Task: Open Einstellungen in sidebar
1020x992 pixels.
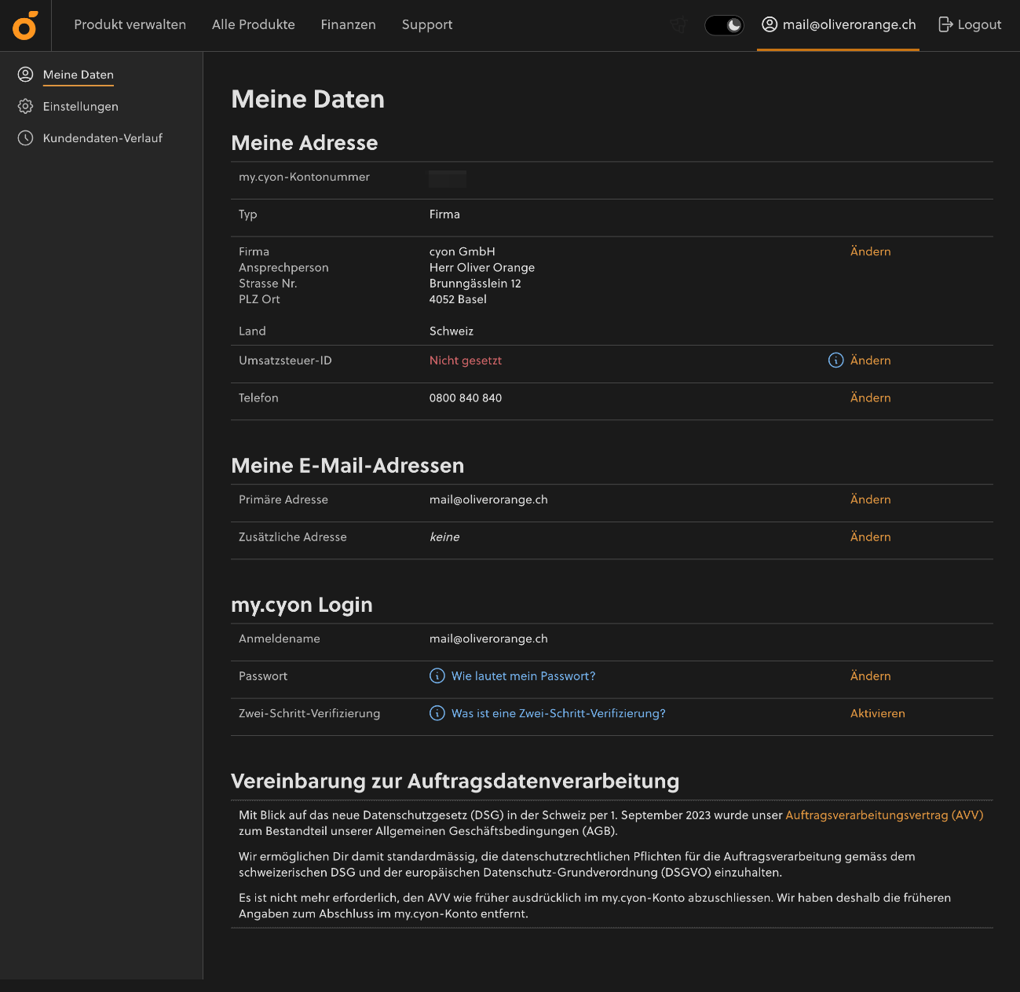Action: (81, 107)
